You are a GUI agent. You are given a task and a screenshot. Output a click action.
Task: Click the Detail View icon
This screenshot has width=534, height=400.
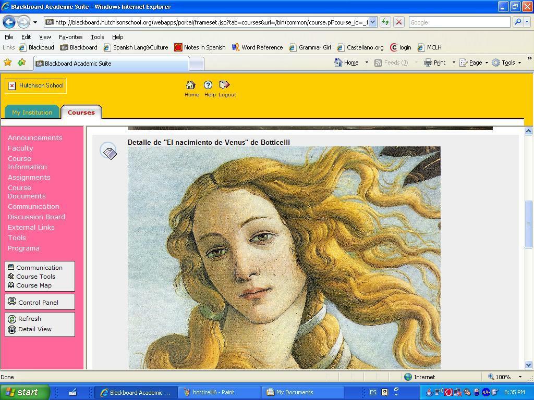[x=12, y=329]
